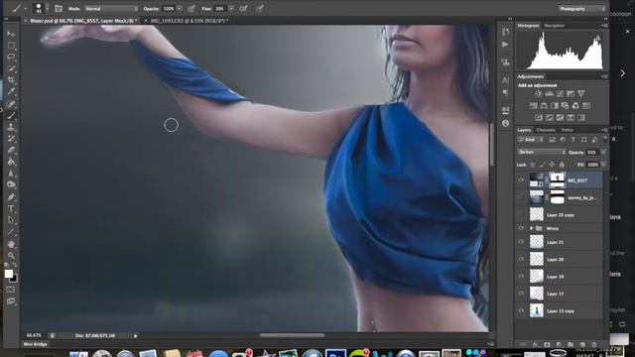Image resolution: width=635 pixels, height=357 pixels.
Task: Open the Channels tab
Action: (546, 130)
